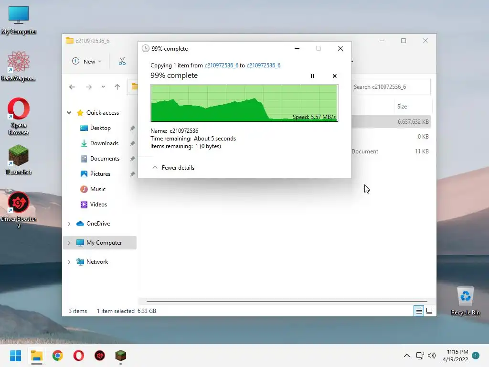
Task: Open the source folder link c210972536_6
Action: pyautogui.click(x=221, y=65)
